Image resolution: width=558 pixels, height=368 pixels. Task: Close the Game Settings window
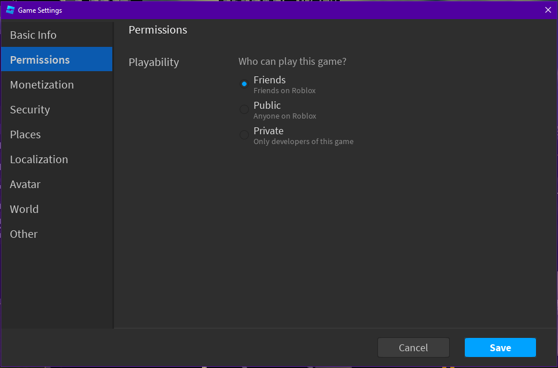548,10
